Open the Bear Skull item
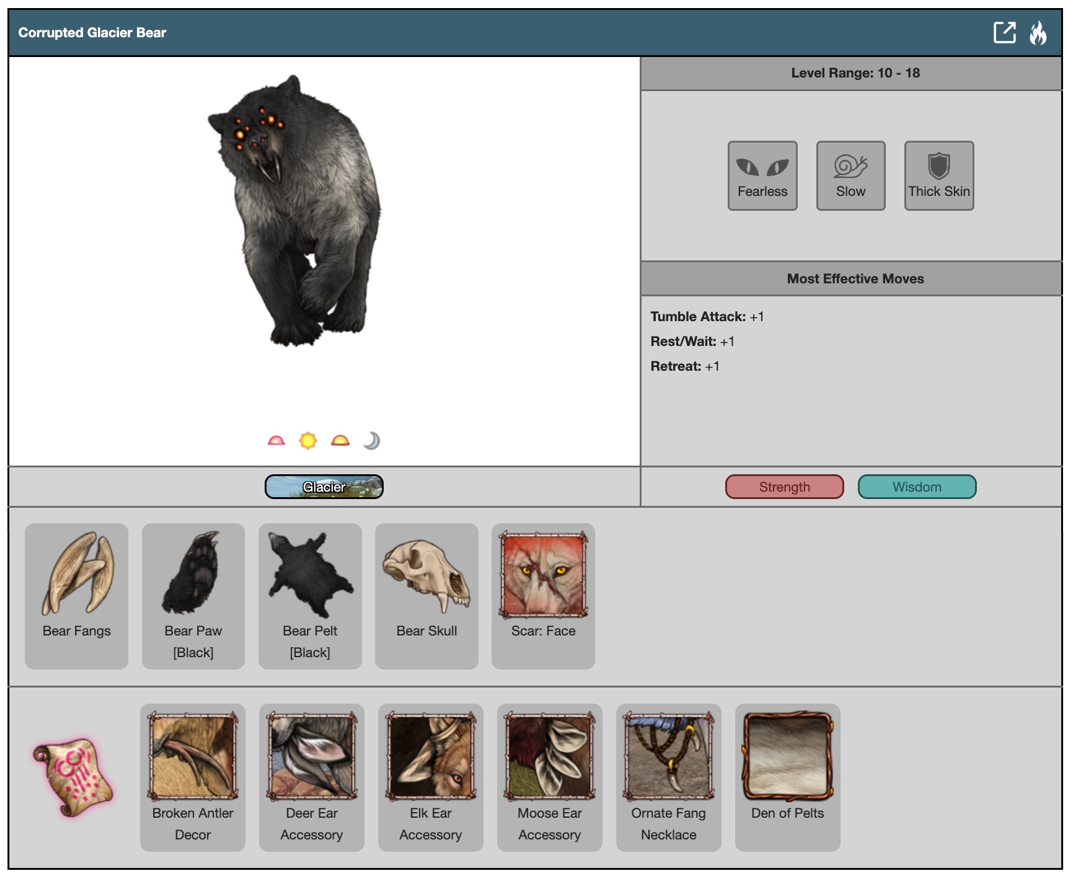1068x876 pixels. coord(426,595)
